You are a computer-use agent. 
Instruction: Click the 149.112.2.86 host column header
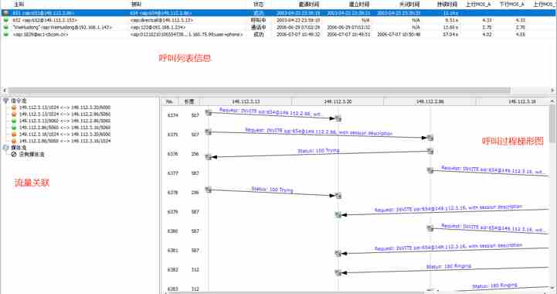pyautogui.click(x=430, y=101)
